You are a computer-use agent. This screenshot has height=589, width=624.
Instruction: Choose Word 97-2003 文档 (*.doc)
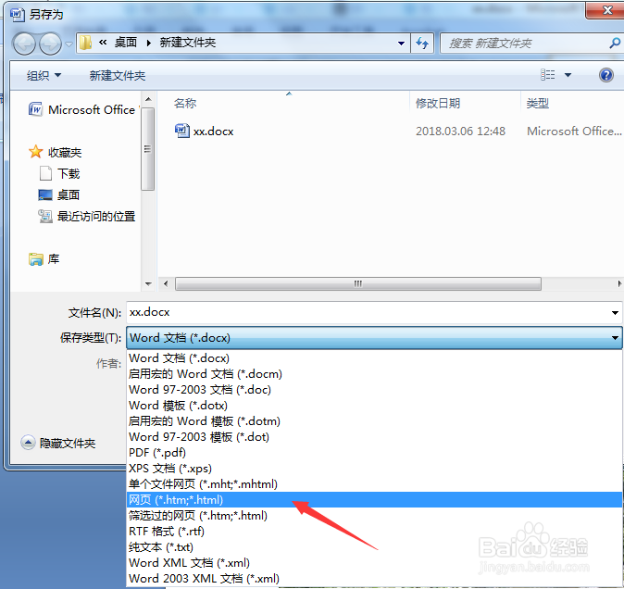(x=374, y=390)
